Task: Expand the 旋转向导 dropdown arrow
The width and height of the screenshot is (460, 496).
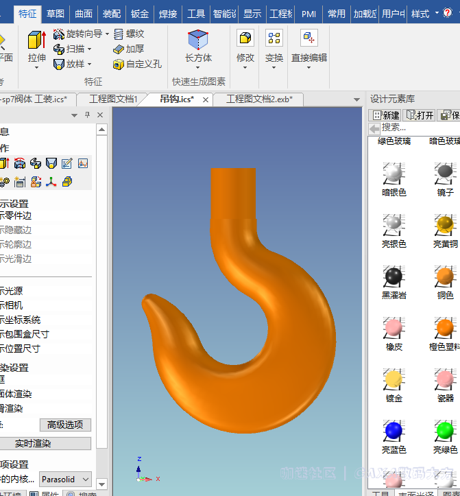Action: tap(106, 34)
